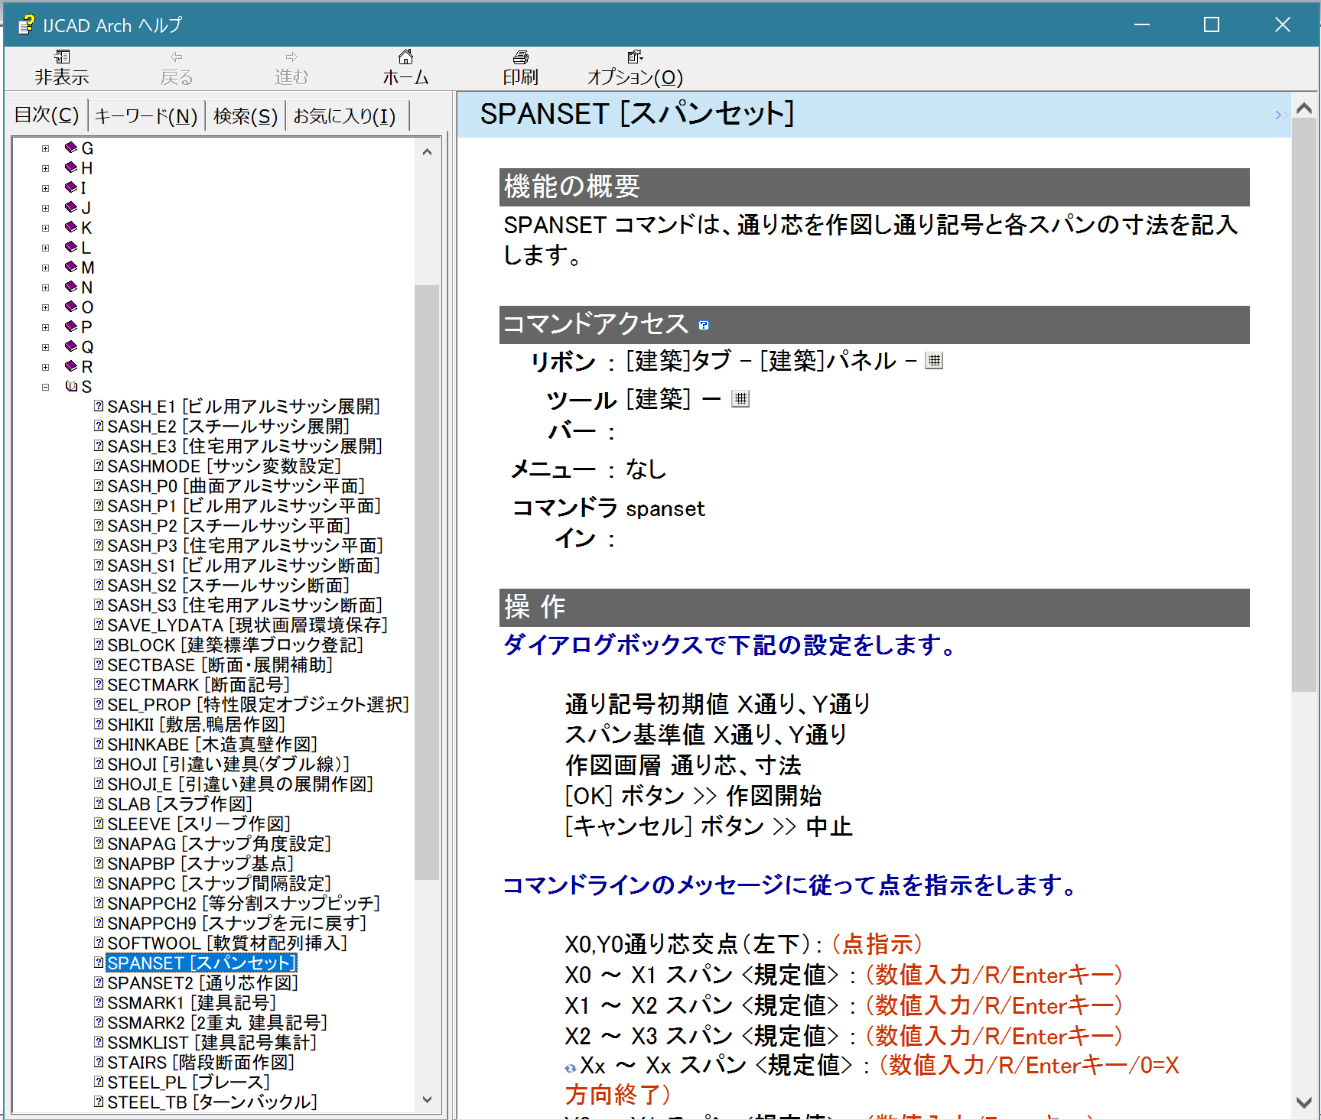Click the page icon beside SHOJI_E
Image resolution: width=1321 pixels, height=1120 pixels.
pos(99,784)
